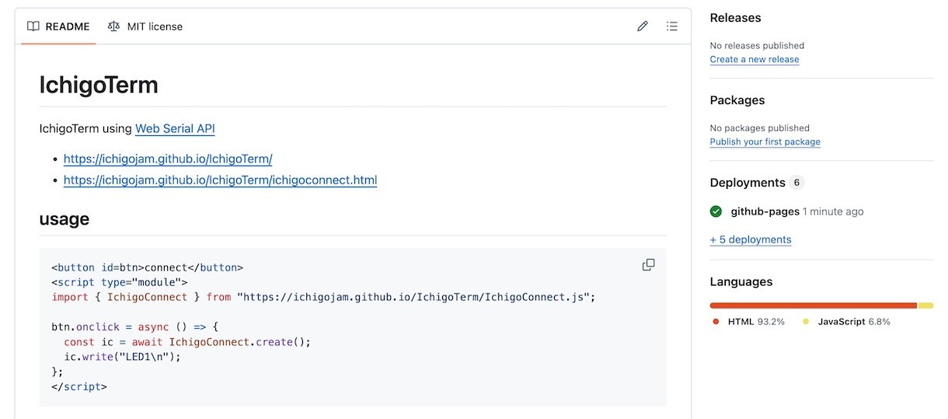Click the Deployments count badge 6

(796, 183)
